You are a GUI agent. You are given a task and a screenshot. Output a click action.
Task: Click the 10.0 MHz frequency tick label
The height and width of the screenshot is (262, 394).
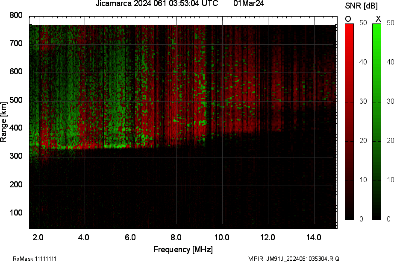pos(222,237)
